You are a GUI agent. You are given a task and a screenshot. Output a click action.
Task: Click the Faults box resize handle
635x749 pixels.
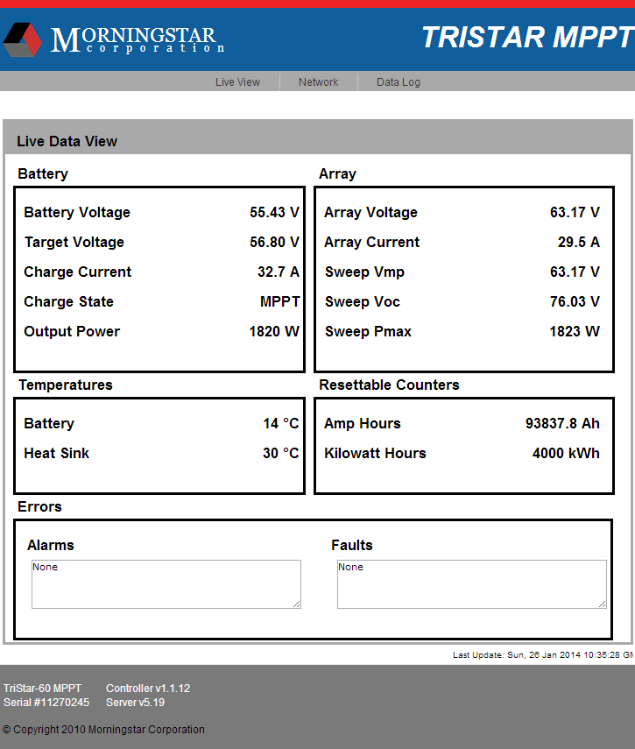point(601,604)
